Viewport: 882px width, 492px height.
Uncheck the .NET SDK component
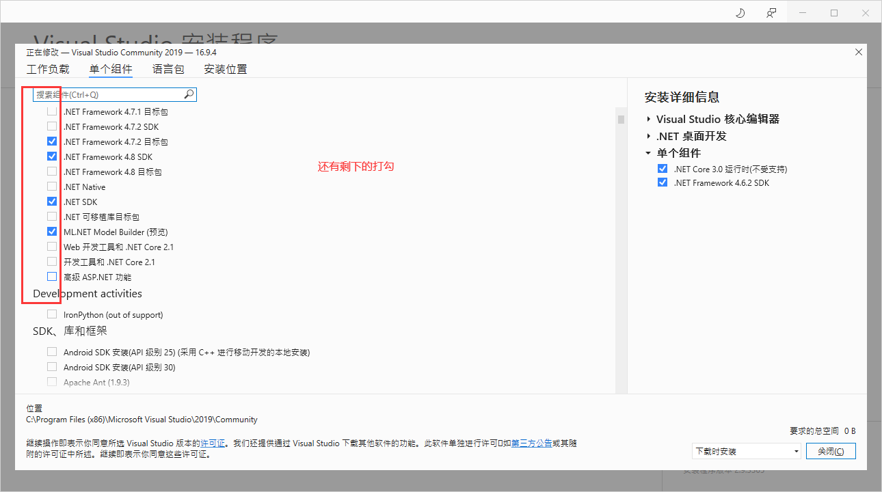click(x=52, y=202)
